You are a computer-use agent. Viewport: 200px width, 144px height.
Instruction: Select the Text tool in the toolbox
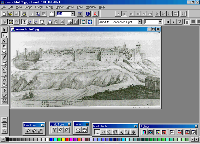[x=4, y=79]
